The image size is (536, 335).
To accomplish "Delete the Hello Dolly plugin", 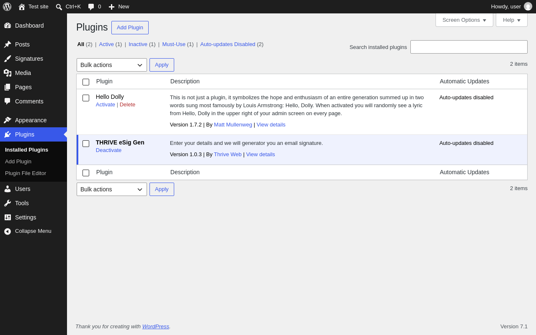I will pos(127,105).
